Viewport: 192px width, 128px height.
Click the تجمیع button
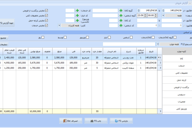coord(4,38)
